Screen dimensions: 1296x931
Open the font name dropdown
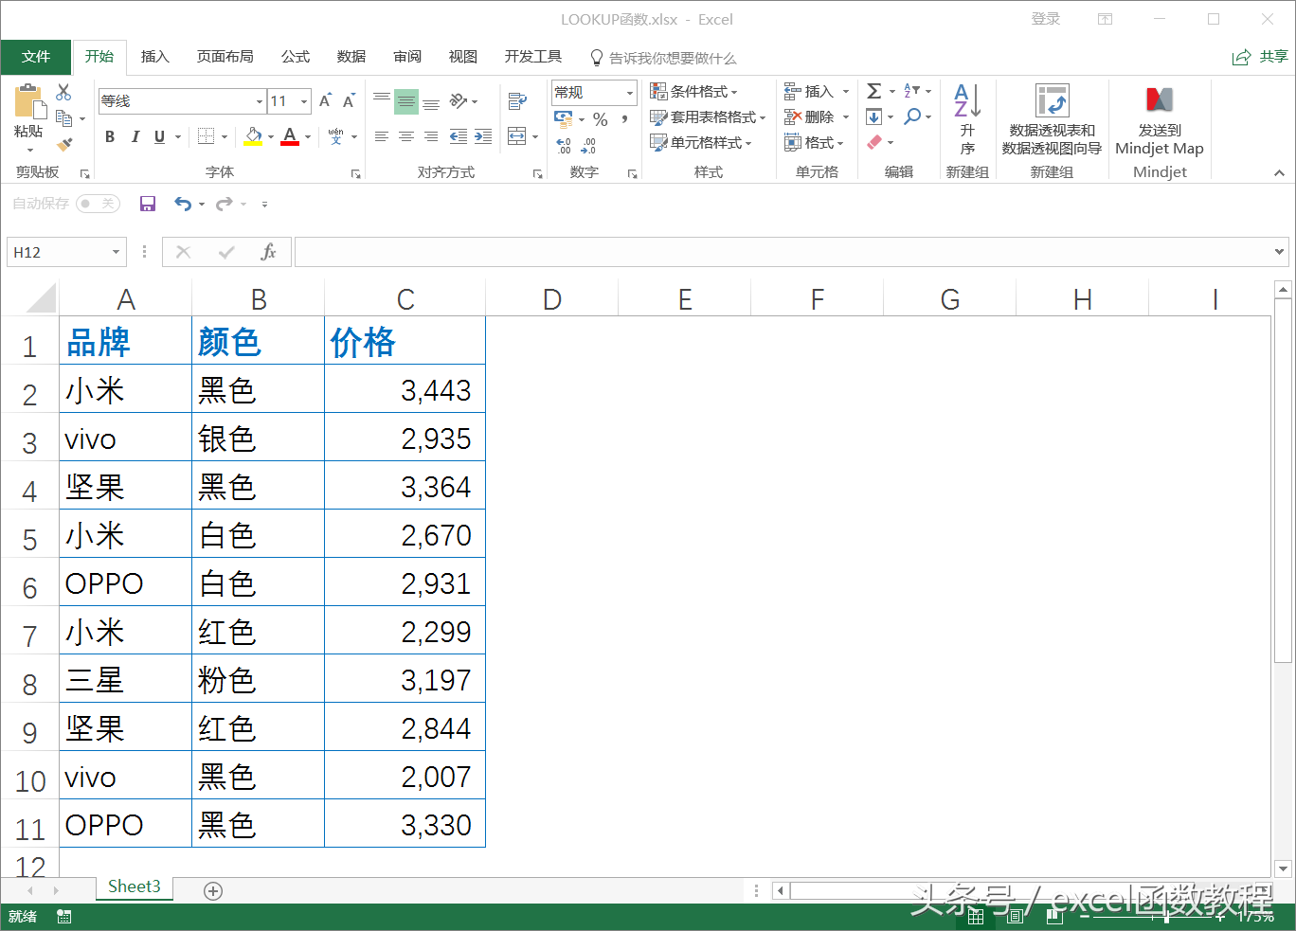[x=259, y=101]
